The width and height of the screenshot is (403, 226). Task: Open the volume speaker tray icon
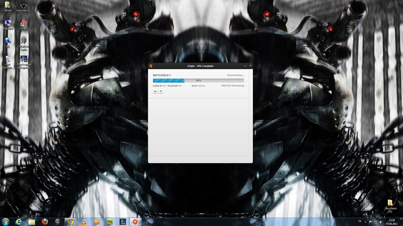(381, 222)
